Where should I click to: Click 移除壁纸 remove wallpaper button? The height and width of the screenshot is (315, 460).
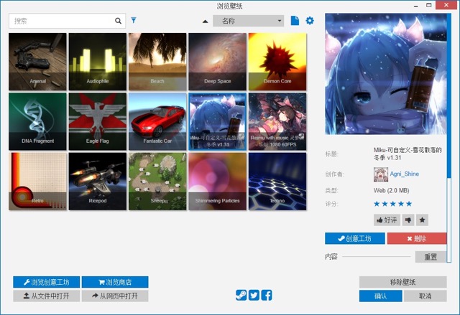[x=402, y=282]
